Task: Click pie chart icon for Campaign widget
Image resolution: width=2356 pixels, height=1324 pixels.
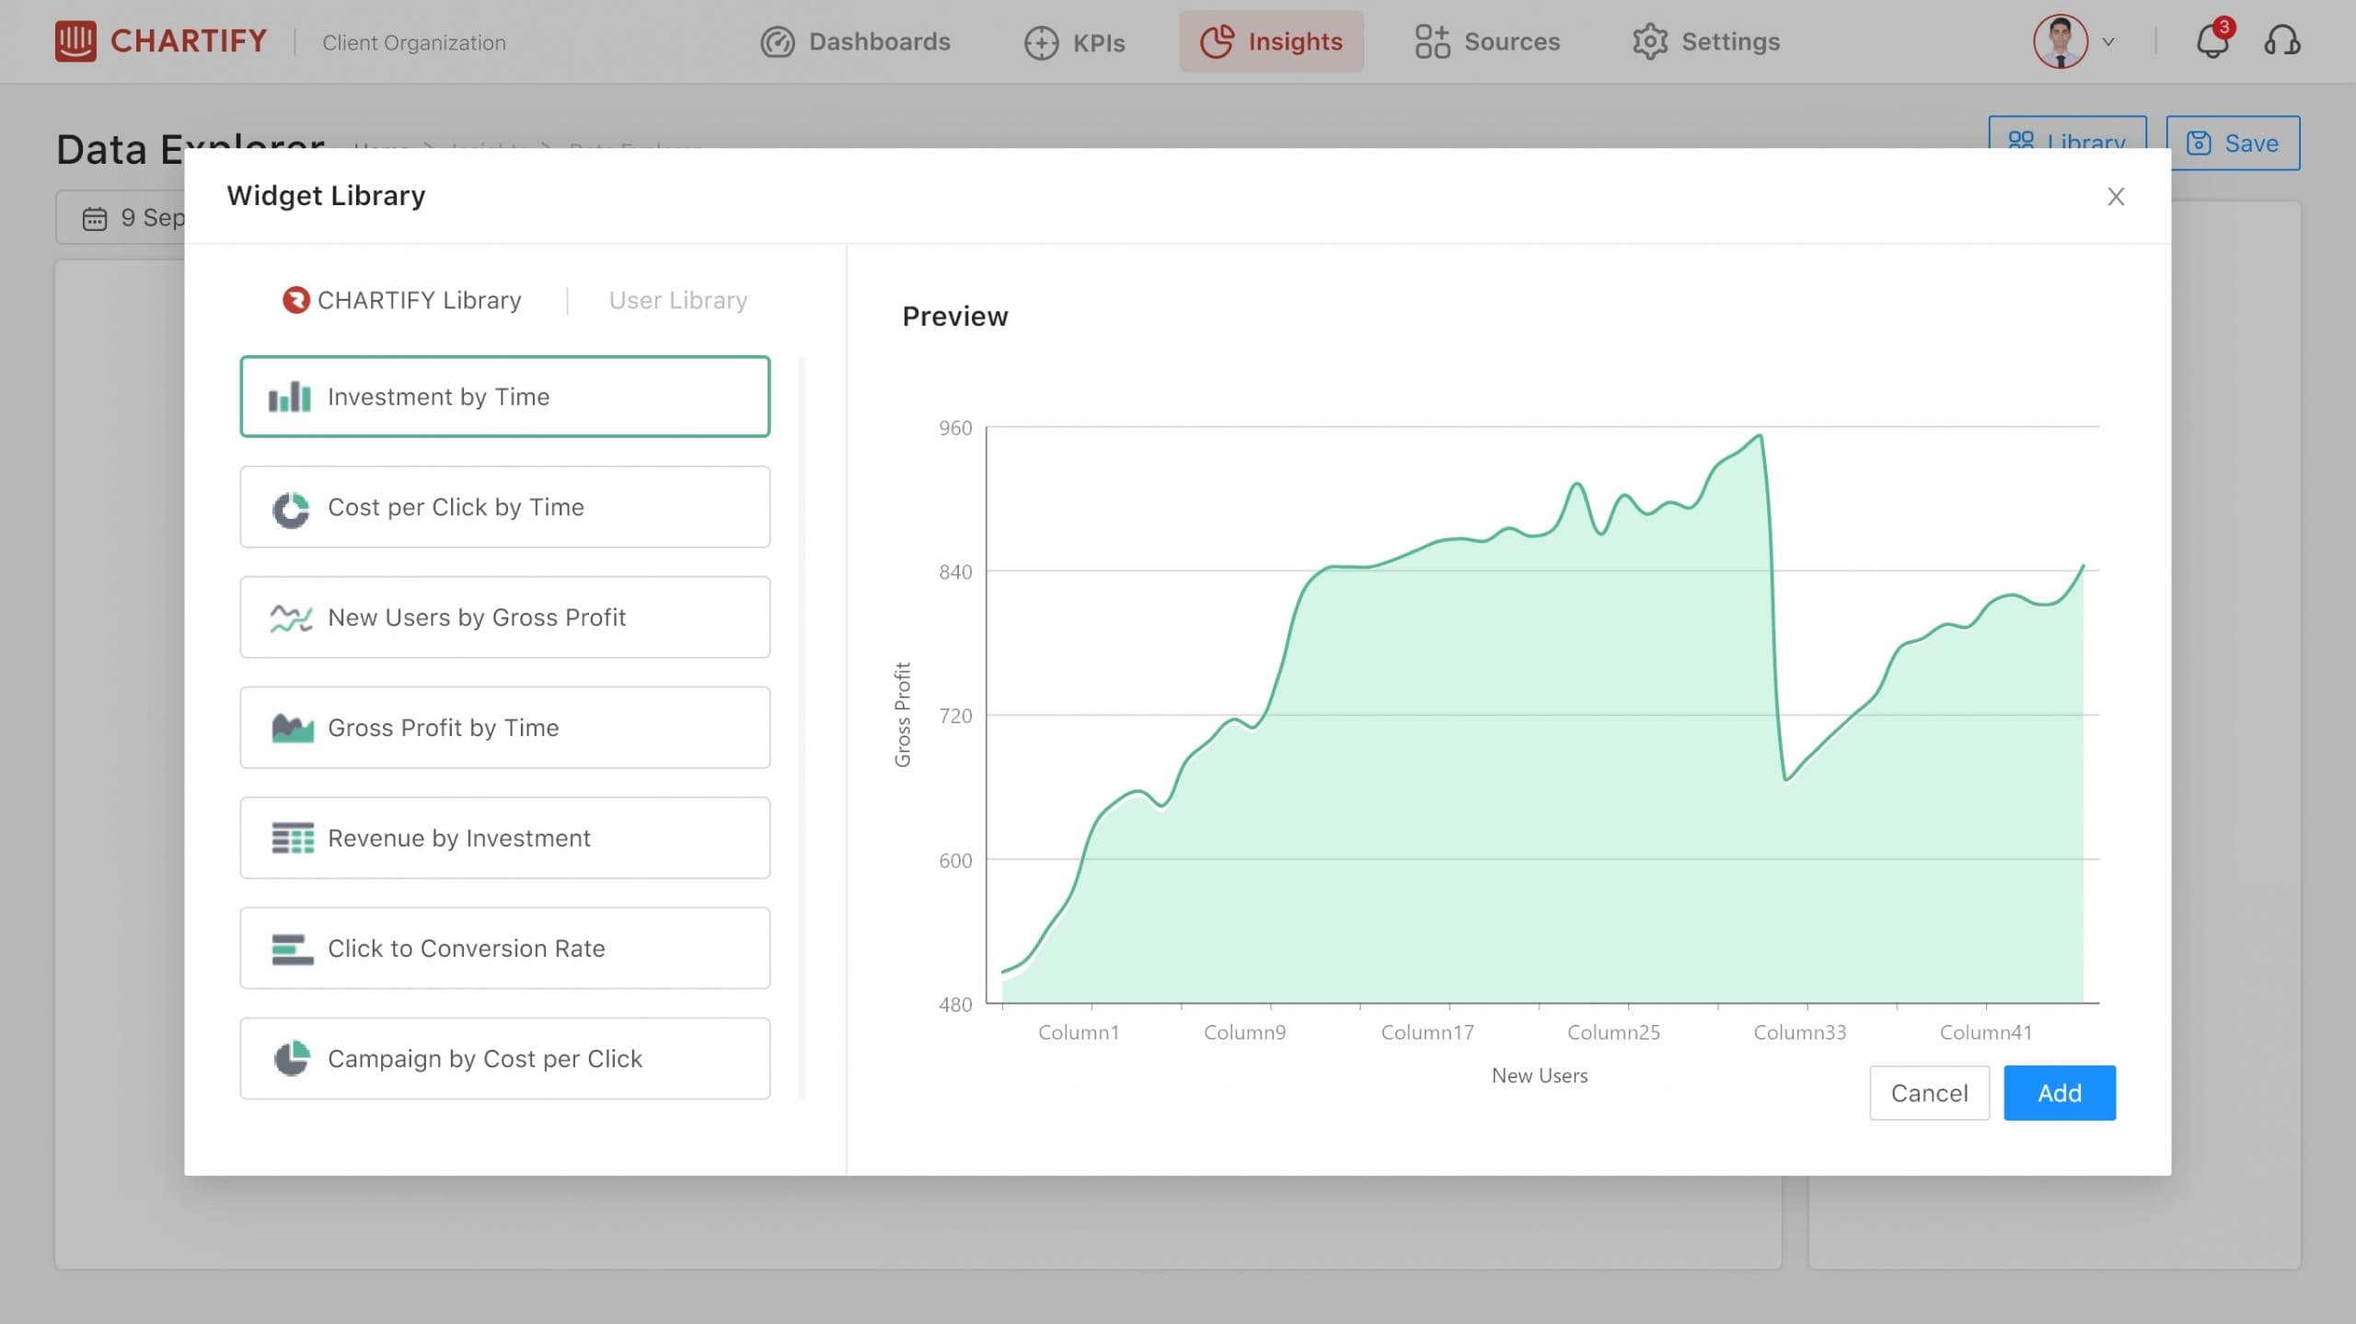Action: [292, 1058]
